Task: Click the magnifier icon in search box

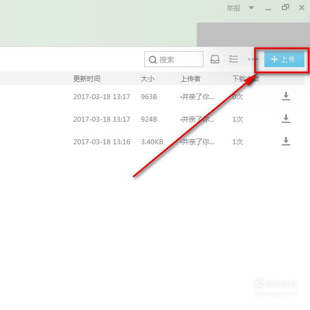Action: (x=153, y=60)
